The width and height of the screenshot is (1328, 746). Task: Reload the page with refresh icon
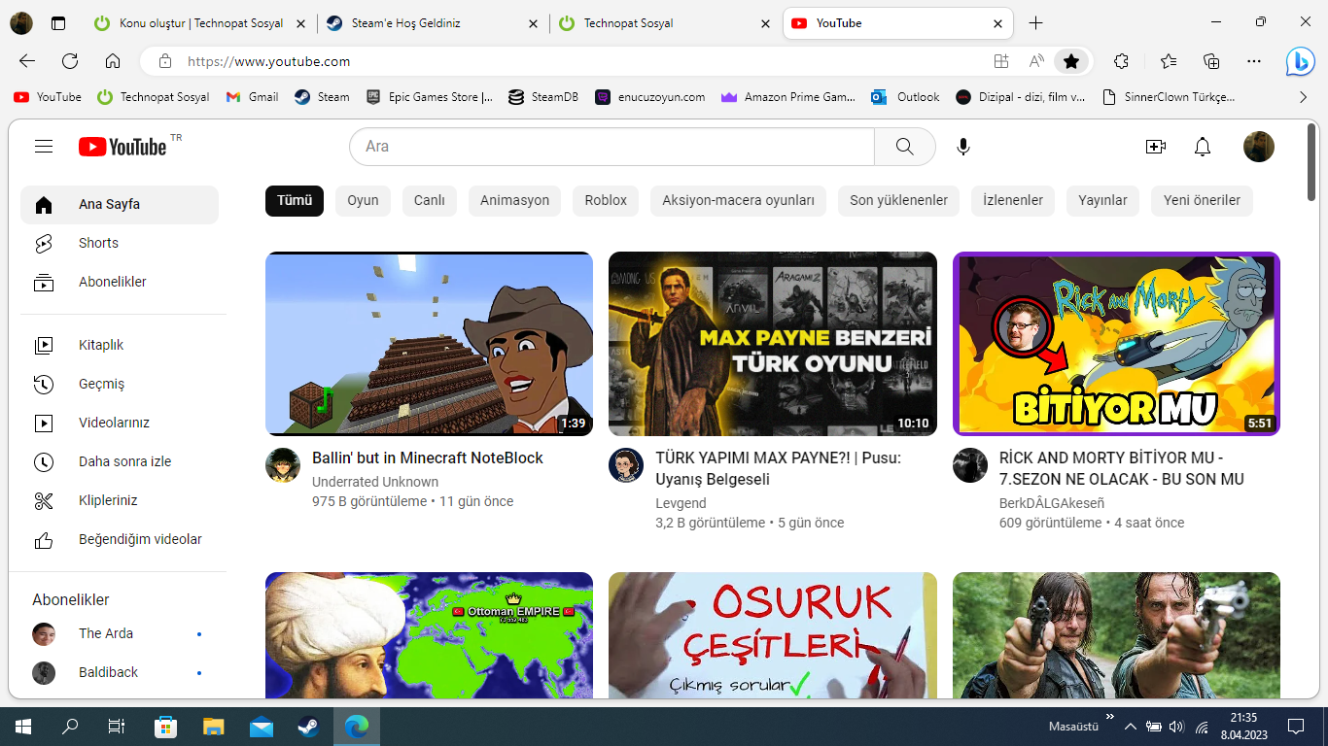coord(70,61)
